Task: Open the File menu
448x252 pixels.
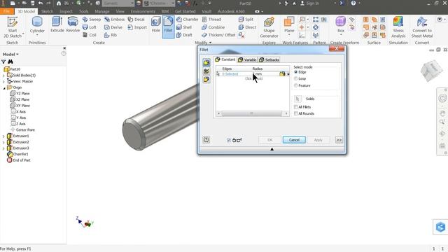Action: 6,11
